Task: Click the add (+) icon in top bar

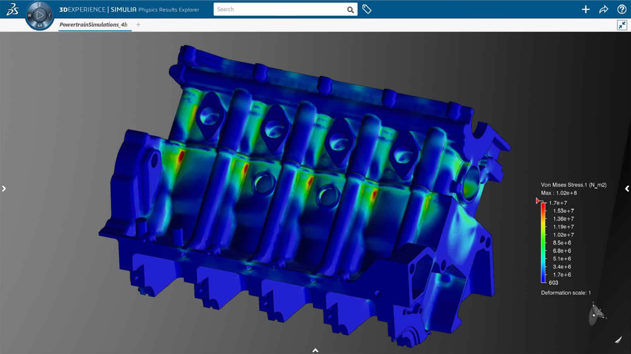Action: point(585,9)
